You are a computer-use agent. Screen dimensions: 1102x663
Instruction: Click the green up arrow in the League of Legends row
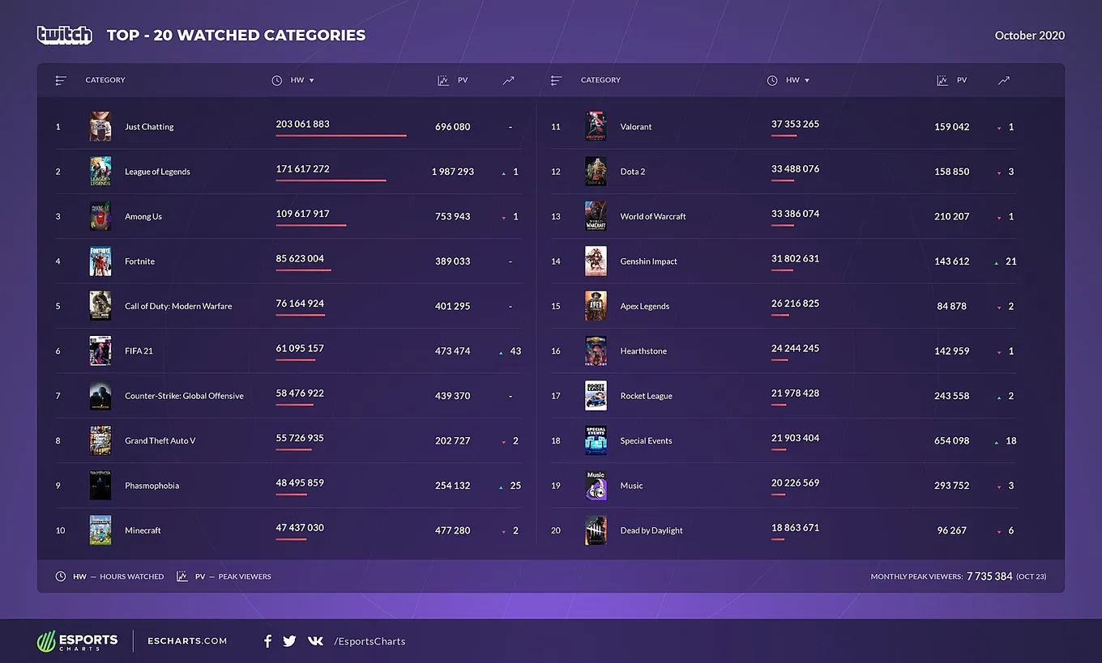[x=504, y=172]
